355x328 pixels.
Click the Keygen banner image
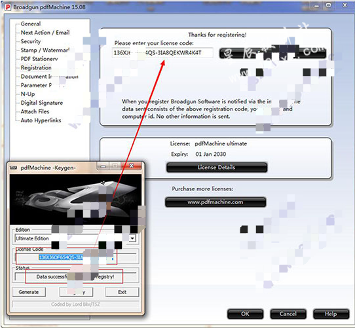tap(75, 200)
